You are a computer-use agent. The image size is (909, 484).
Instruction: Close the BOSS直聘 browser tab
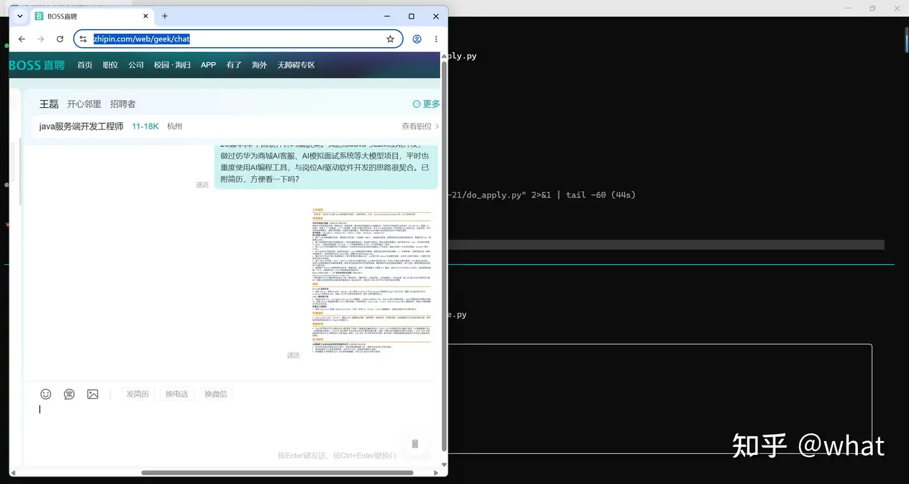[146, 16]
